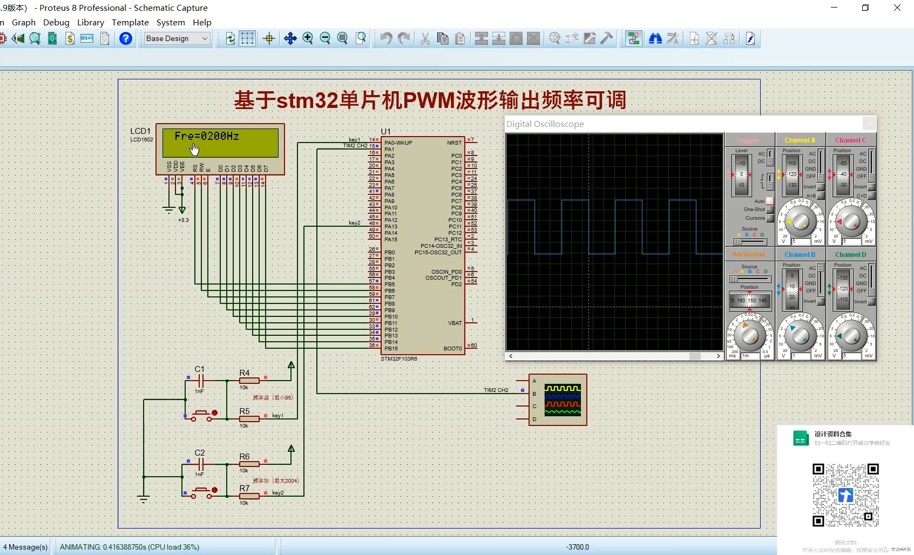This screenshot has width=914, height=555.
Task: Click the oscilloscope horizontal scrollbar thumb
Action: tap(695, 356)
